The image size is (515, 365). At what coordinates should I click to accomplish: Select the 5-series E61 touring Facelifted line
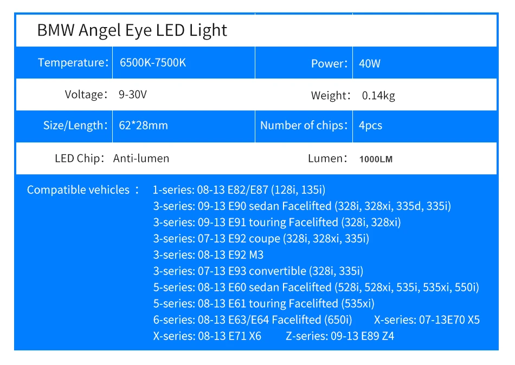point(264,304)
